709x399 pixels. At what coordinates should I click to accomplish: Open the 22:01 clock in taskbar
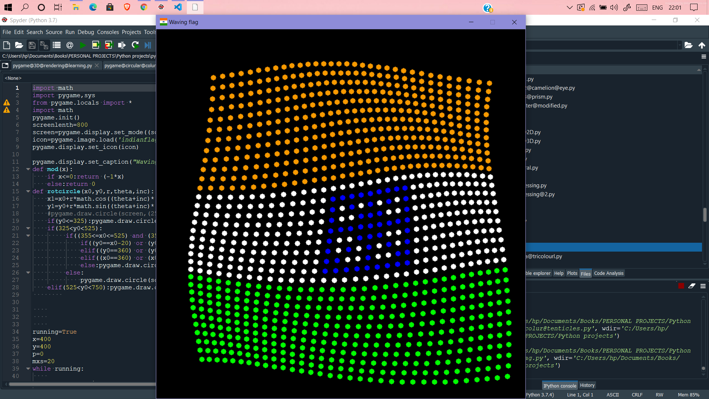675,7
